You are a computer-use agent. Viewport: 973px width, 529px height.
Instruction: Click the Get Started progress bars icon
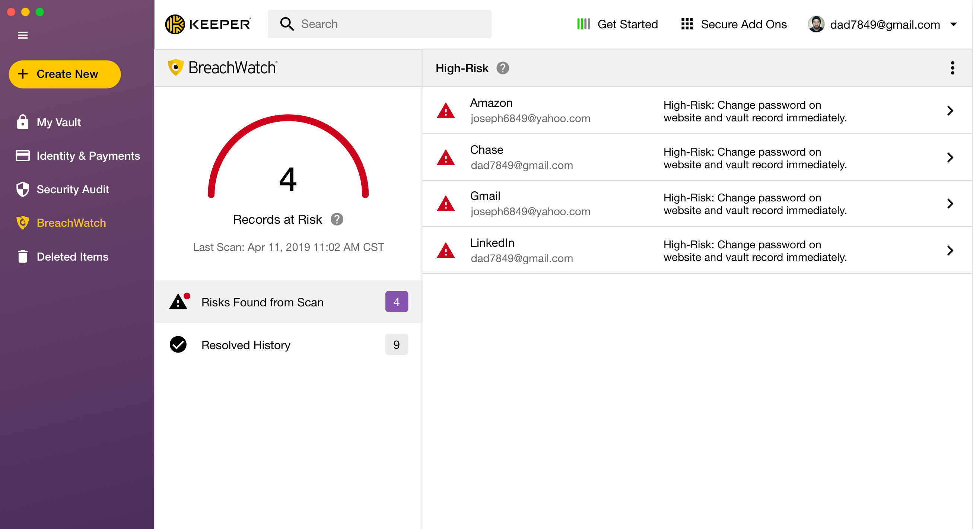pyautogui.click(x=583, y=24)
